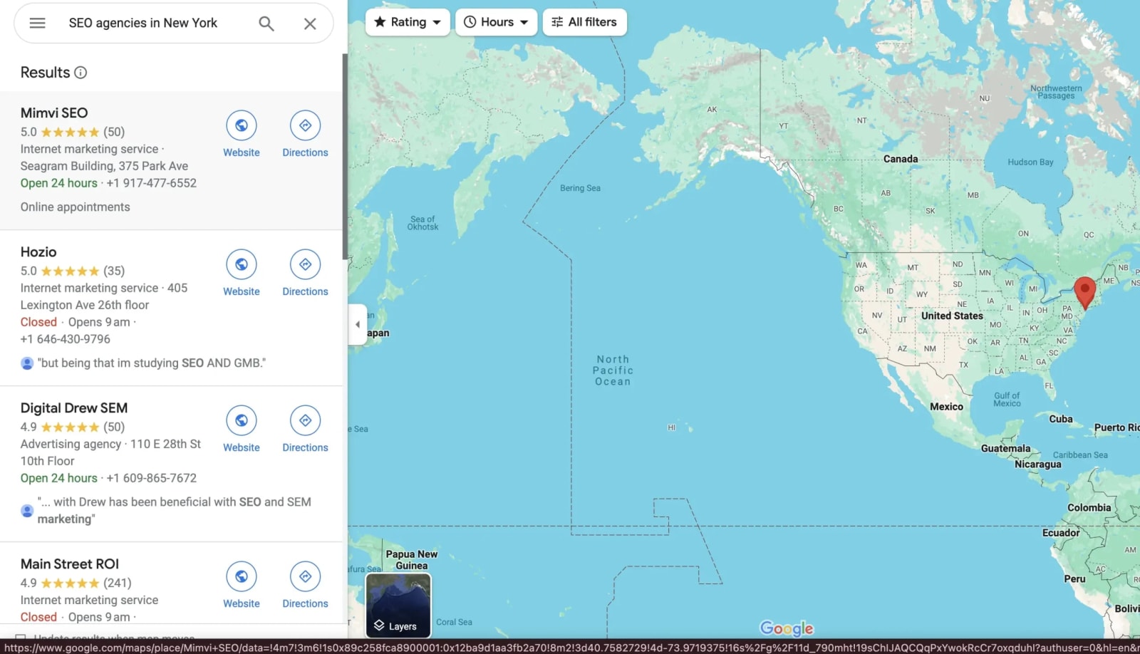The image size is (1140, 654).
Task: Click Online appointments text under Mimvi SEO
Action: (76, 207)
